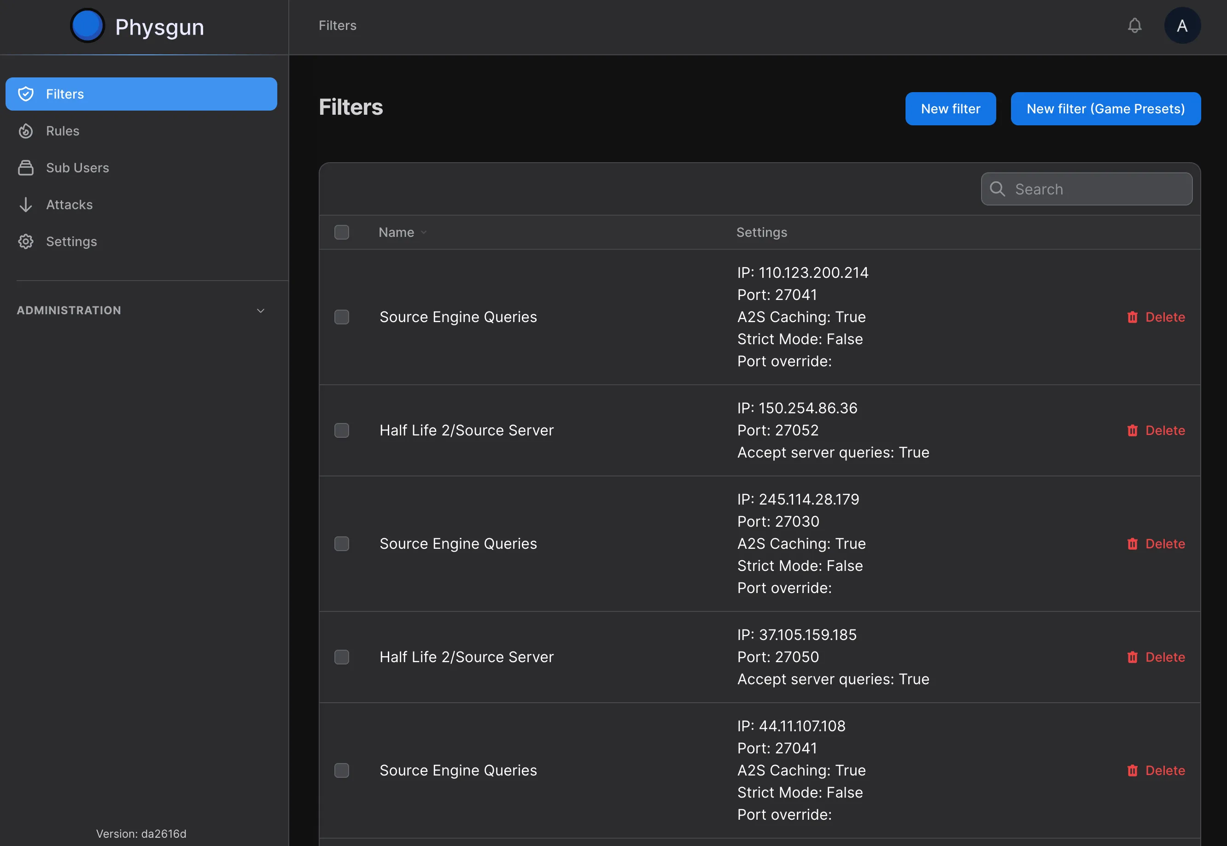Click the New filter button
The image size is (1227, 846).
(951, 108)
